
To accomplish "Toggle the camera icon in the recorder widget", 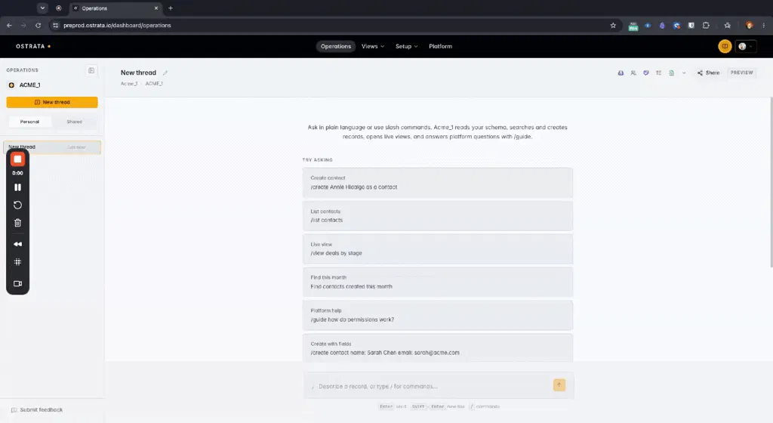I will (x=18, y=283).
